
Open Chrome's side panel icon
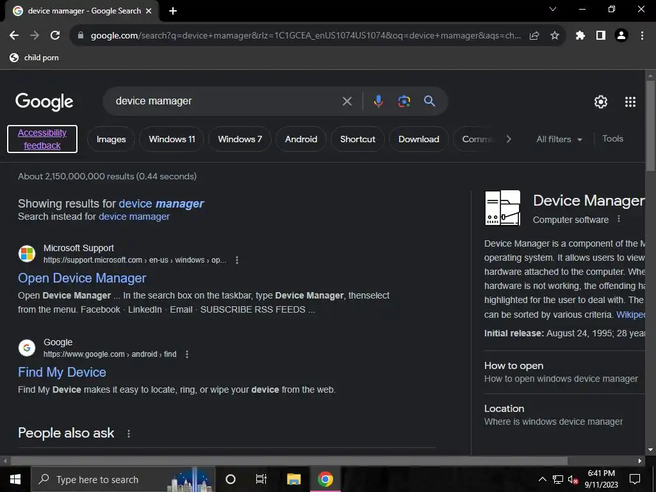point(601,36)
